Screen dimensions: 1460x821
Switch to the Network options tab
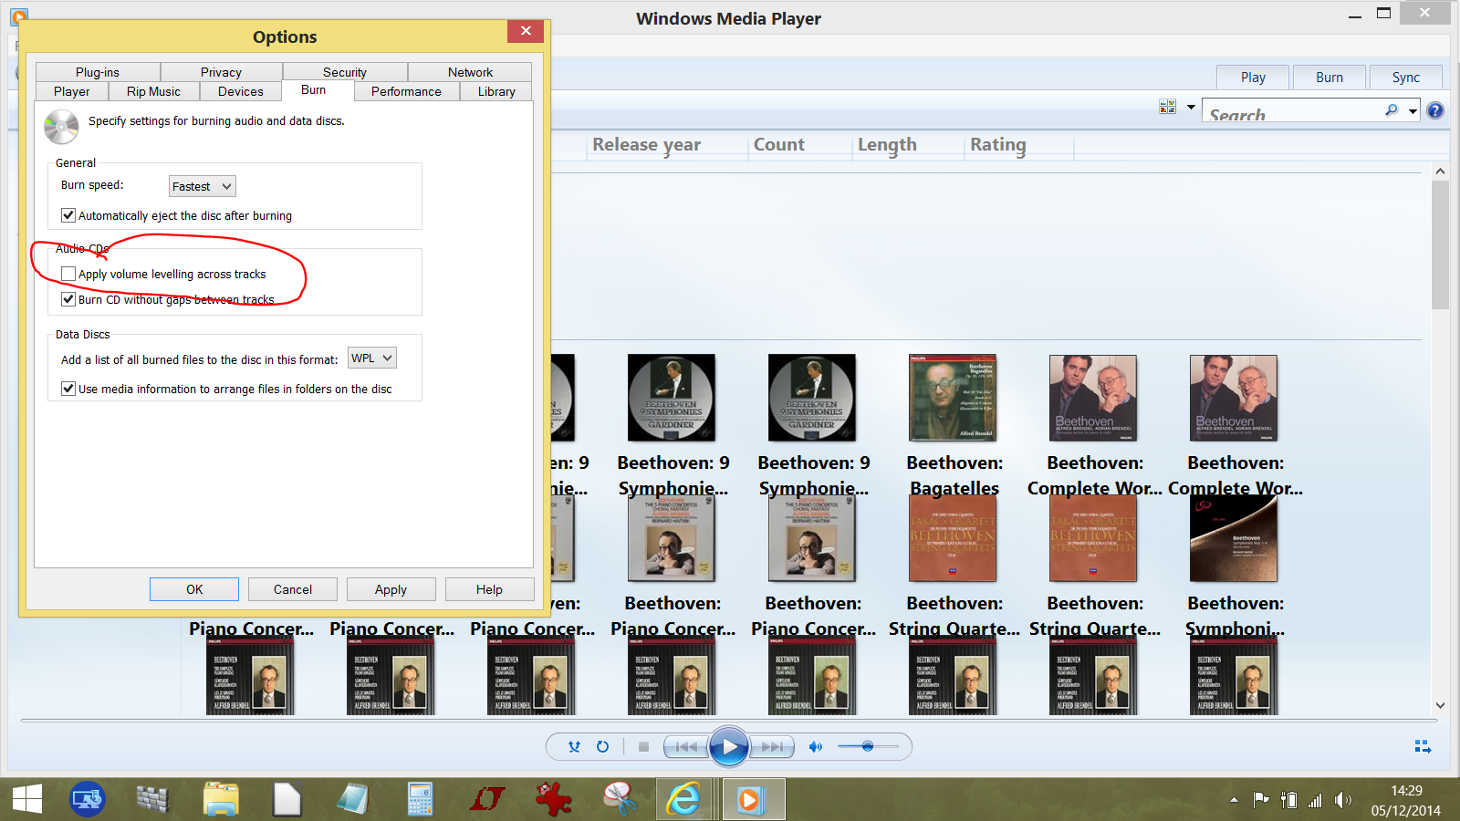(x=470, y=72)
